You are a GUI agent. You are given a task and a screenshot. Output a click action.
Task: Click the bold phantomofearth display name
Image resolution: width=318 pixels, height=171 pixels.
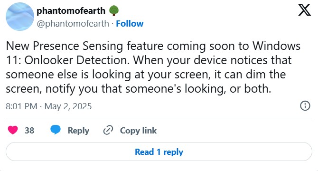(71, 11)
